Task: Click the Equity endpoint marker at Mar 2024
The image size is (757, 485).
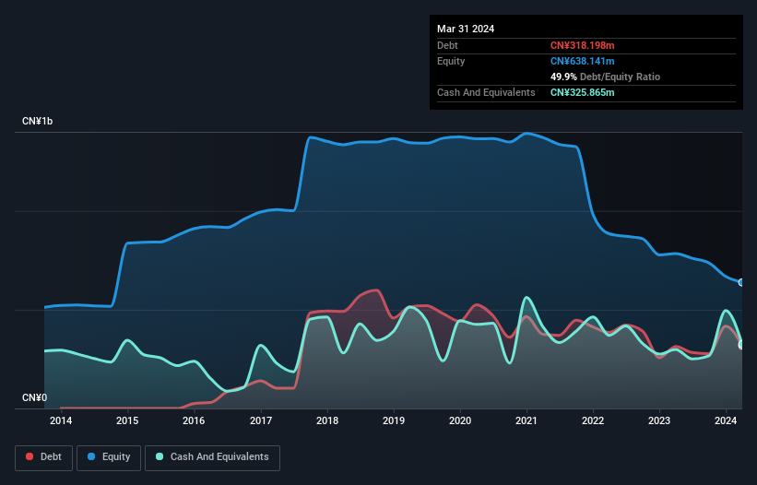Action: (741, 282)
